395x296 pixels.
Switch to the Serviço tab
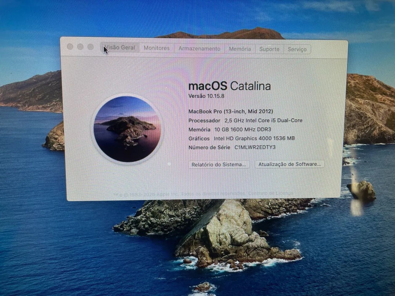(297, 49)
